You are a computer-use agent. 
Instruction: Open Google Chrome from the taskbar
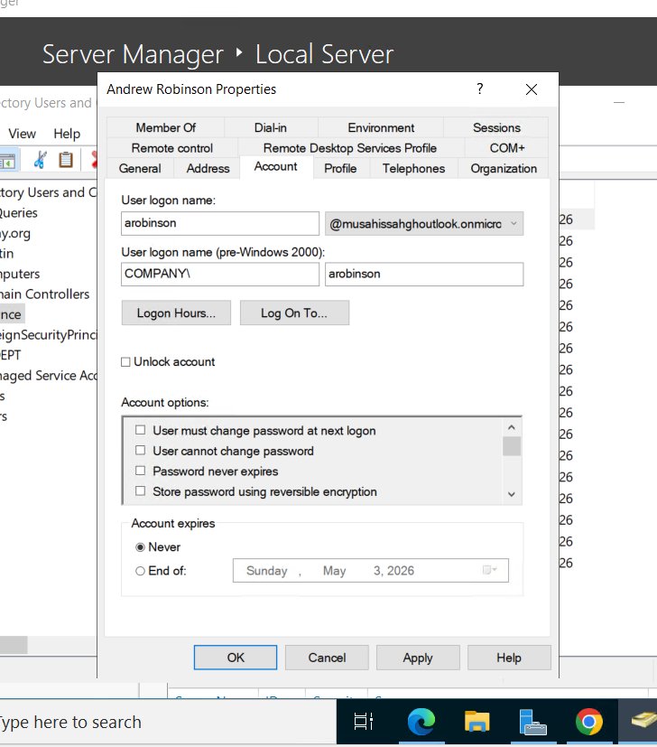pos(588,721)
